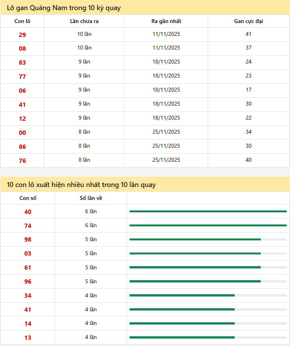Viewport: 290px width, 346px height.
Task: Select lô number 08 in the first table
Action: tap(22, 49)
